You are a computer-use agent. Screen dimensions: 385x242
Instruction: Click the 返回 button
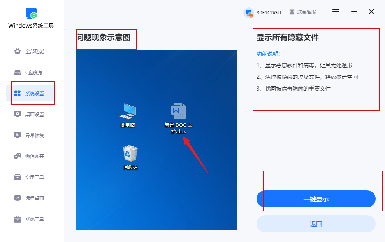[x=316, y=224]
